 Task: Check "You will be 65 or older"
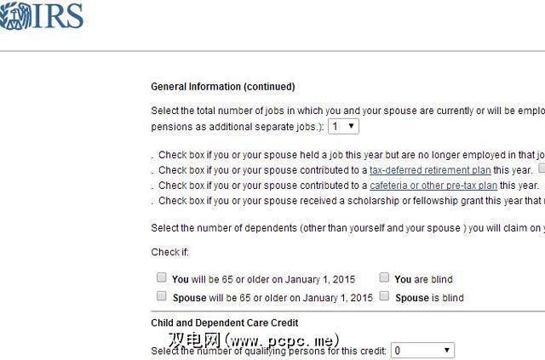pos(162,278)
